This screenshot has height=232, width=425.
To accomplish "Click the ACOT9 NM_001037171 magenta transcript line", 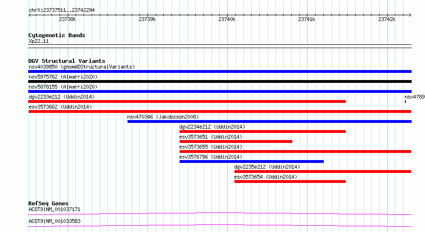I will click(x=220, y=213).
